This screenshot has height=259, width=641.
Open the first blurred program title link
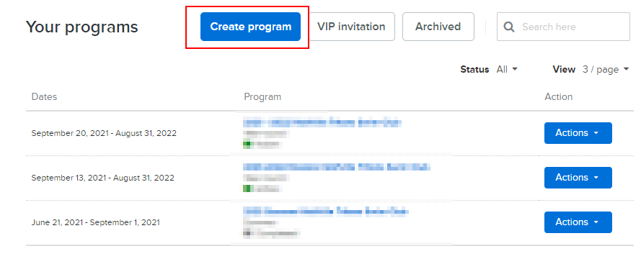(x=322, y=122)
